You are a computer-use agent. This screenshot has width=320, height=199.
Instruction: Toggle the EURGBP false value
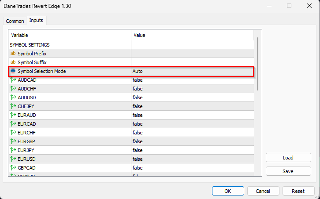(x=193, y=141)
